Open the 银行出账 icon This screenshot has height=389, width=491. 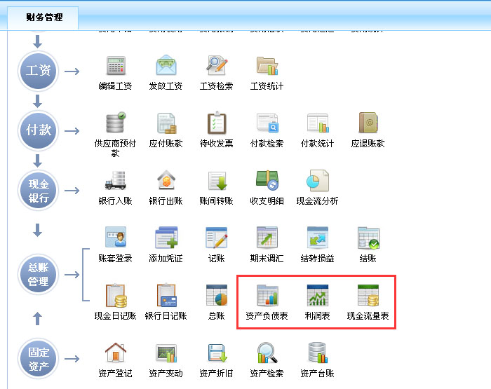coord(166,181)
